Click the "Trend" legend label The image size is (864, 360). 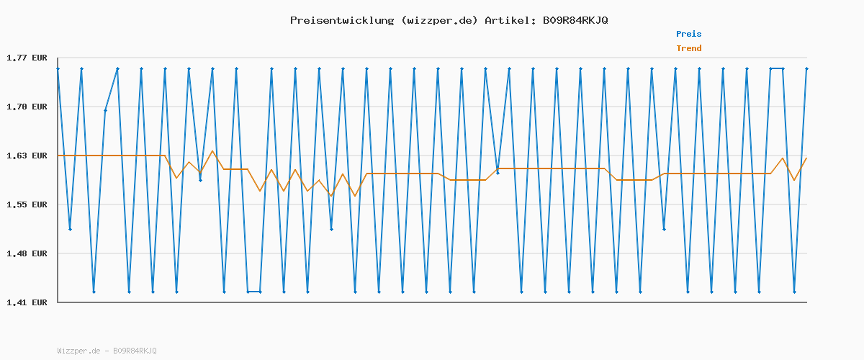click(688, 49)
